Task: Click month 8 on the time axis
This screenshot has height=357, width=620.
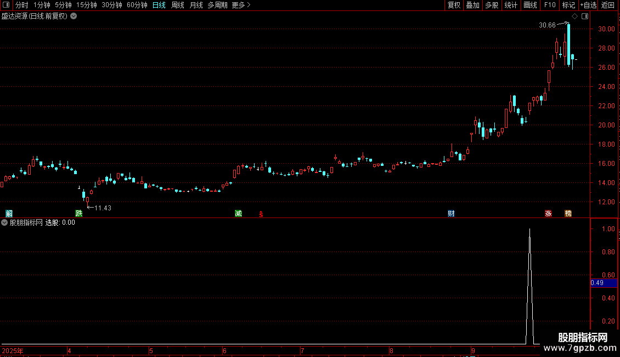Action: coord(391,350)
